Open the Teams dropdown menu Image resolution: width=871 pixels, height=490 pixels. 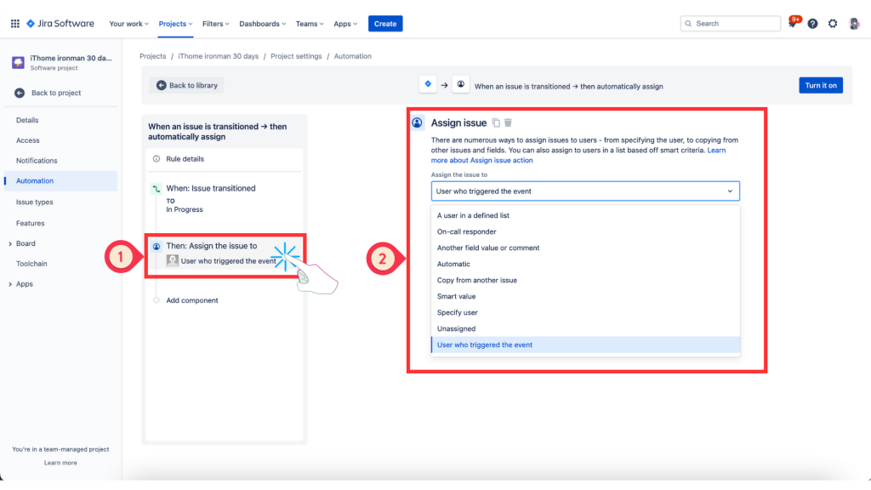click(310, 23)
